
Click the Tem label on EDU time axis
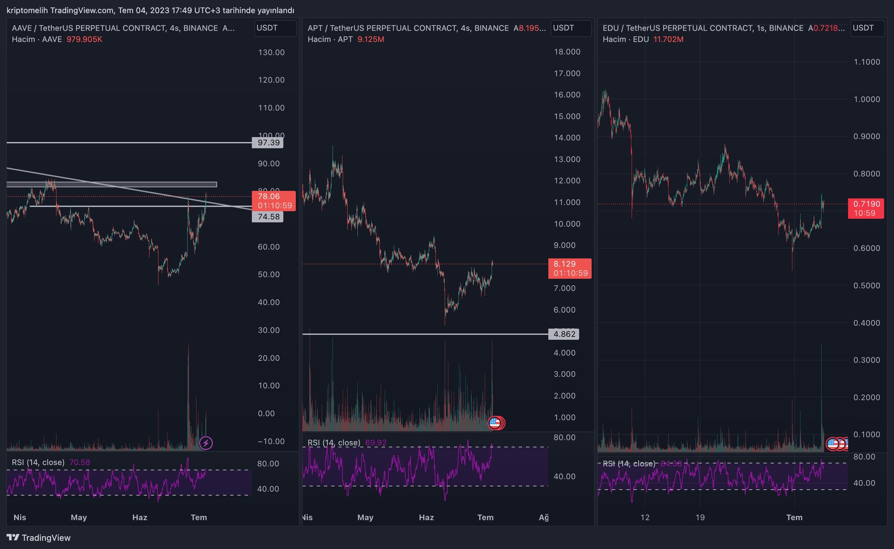(794, 518)
